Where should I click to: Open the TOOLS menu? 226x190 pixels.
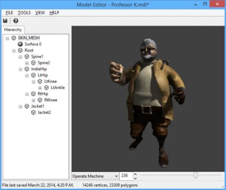[x=24, y=13]
